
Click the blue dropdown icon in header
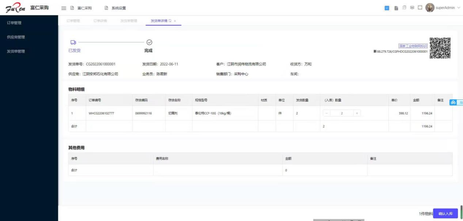[387, 8]
